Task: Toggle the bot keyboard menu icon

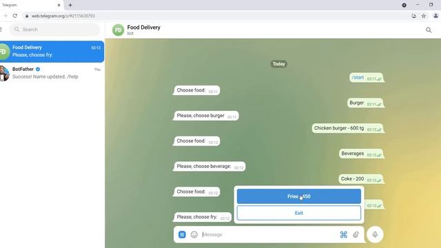Action: [x=182, y=234]
